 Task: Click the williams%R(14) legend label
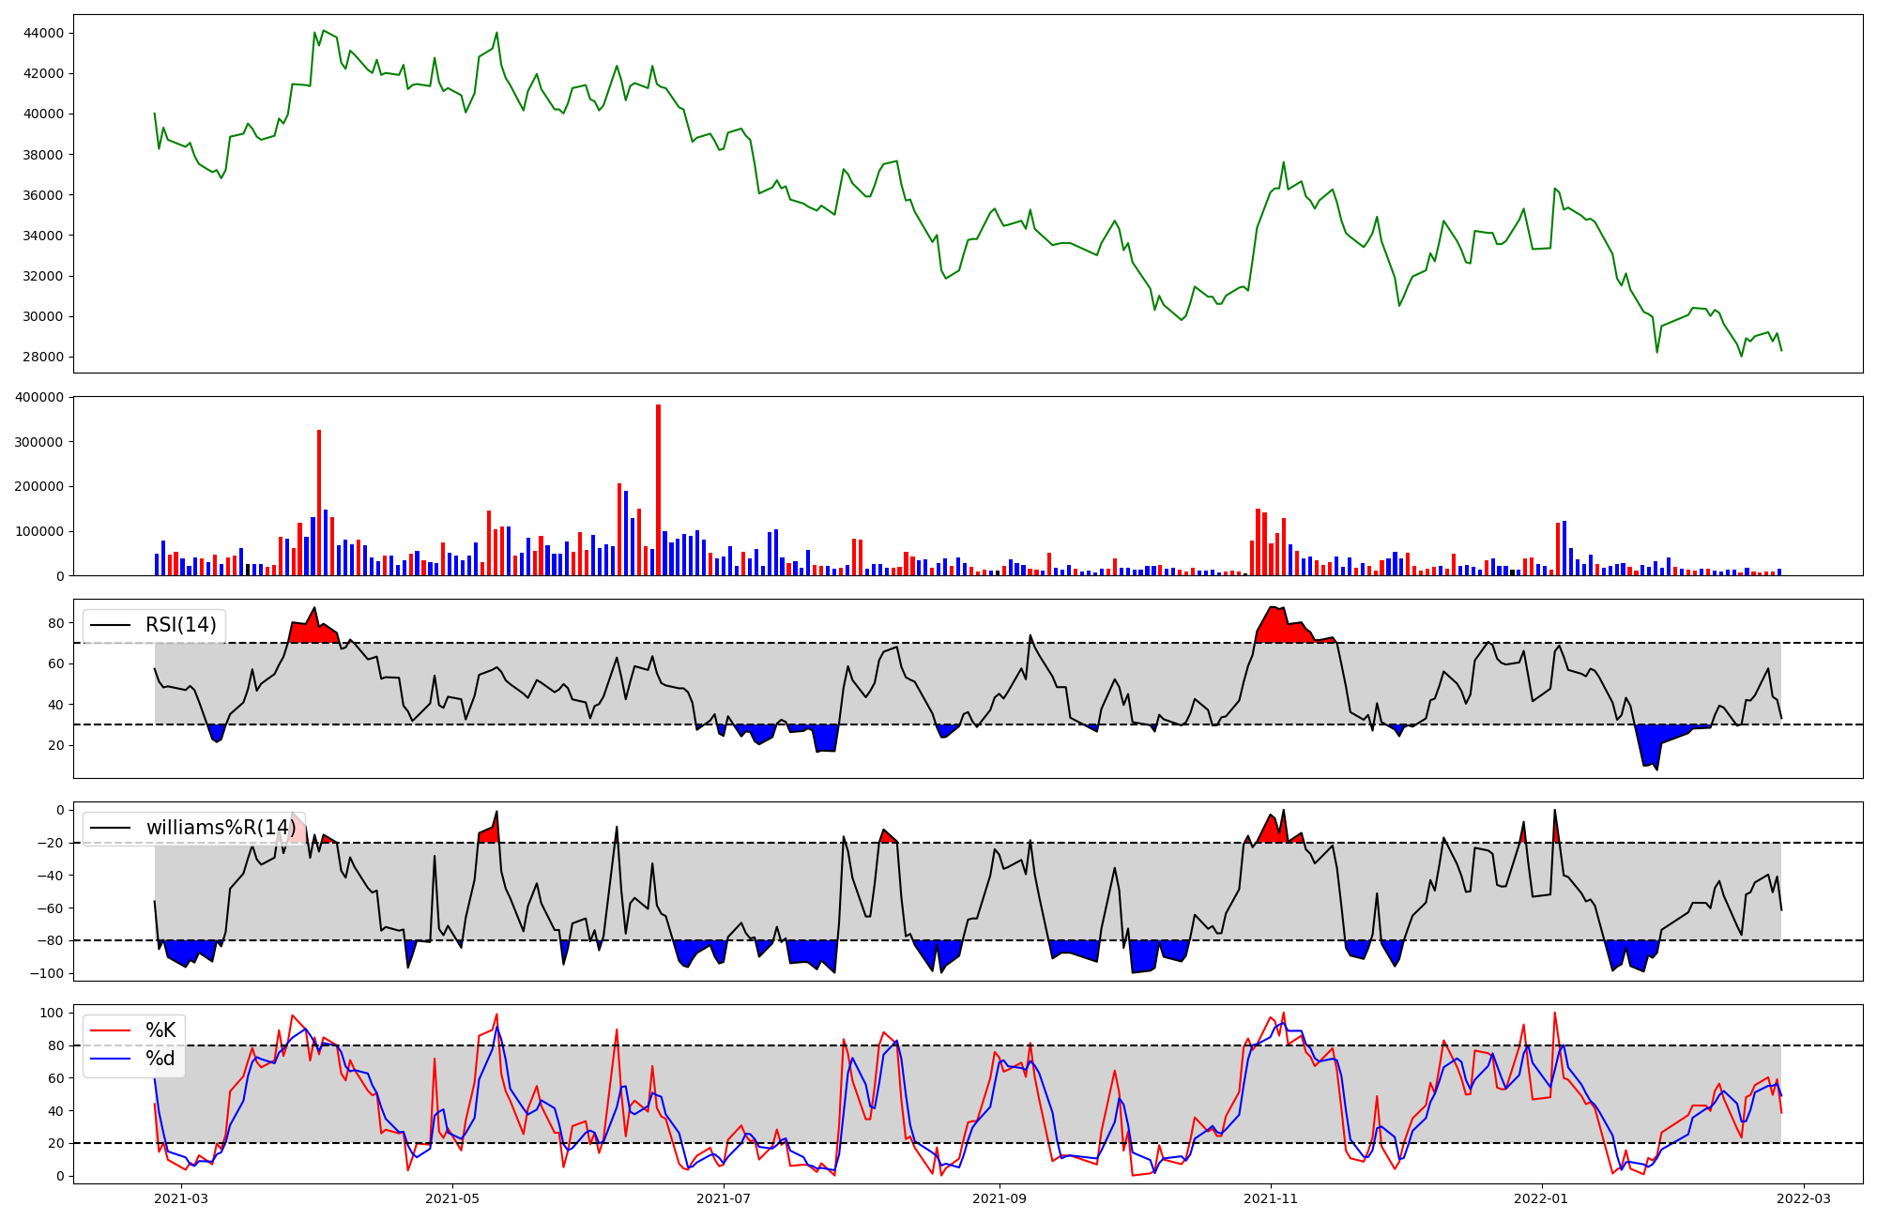220,828
